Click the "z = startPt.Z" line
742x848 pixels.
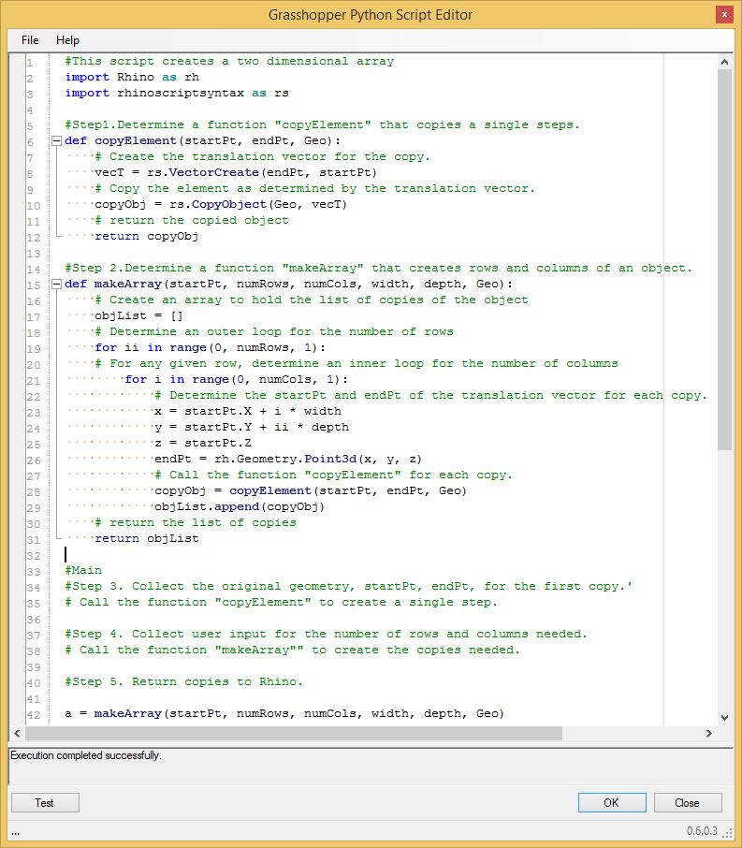(203, 443)
